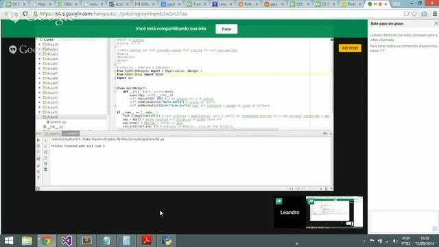Screen dimensions: 439x247
Task: Open the Windows Start menu
Action: (x=9, y=241)
